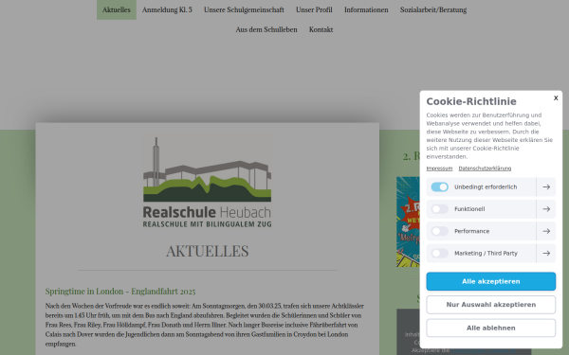569x355 pixels.
Task: Select the Performance label text
Action: click(x=471, y=231)
